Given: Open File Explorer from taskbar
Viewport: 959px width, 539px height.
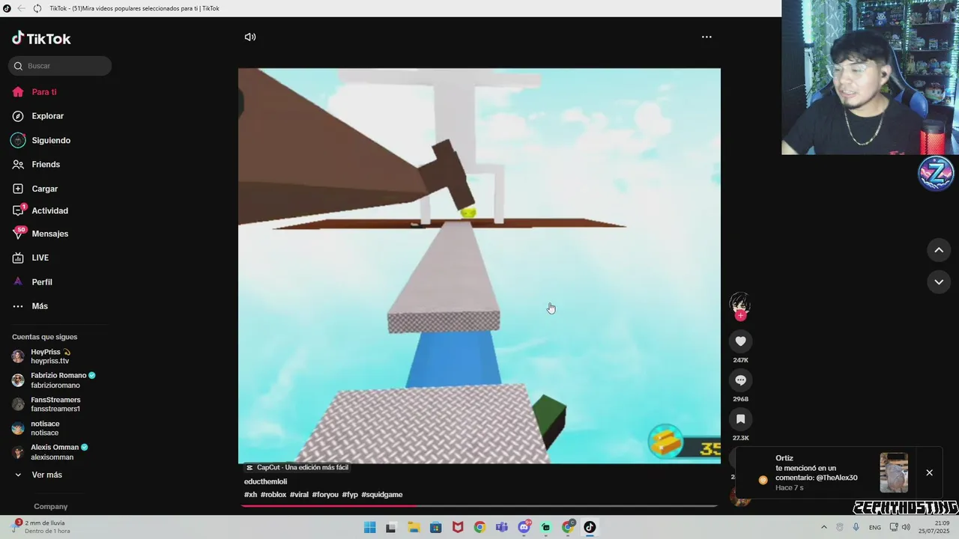Looking at the screenshot, I should [x=414, y=527].
